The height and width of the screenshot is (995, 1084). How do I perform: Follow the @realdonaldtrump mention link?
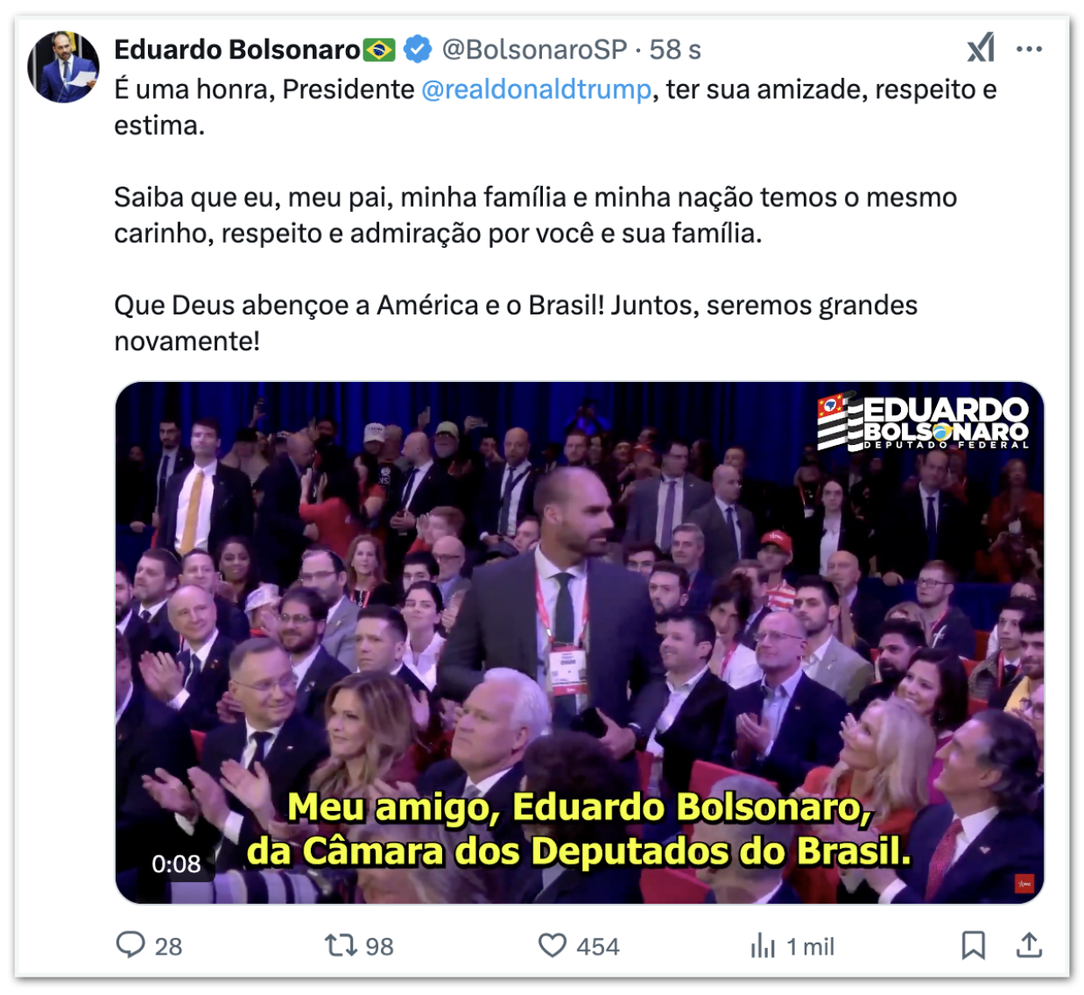pyautogui.click(x=536, y=89)
